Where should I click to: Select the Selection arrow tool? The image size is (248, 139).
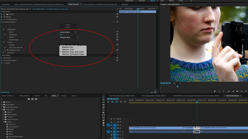coord(103,97)
